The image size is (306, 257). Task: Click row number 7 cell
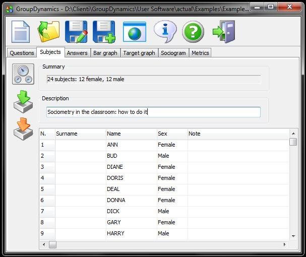pyautogui.click(x=47, y=211)
